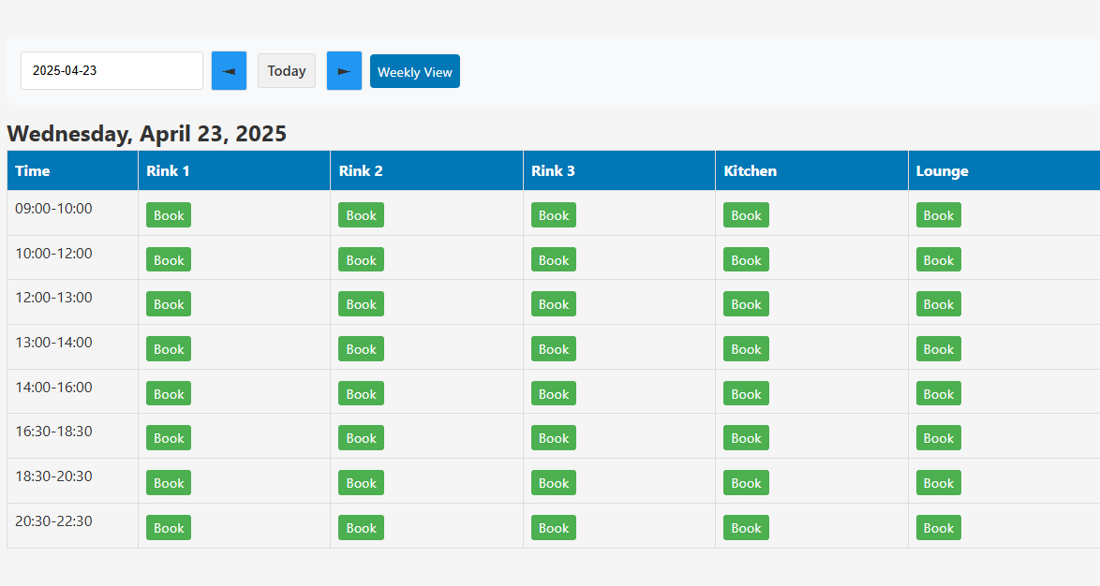The width and height of the screenshot is (1100, 586).
Task: Book Rink 2 for 10:00-12:00
Action: 361,259
